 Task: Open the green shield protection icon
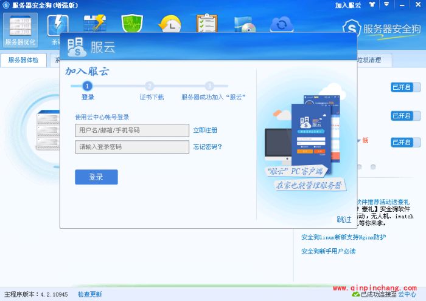pyautogui.click(x=132, y=23)
